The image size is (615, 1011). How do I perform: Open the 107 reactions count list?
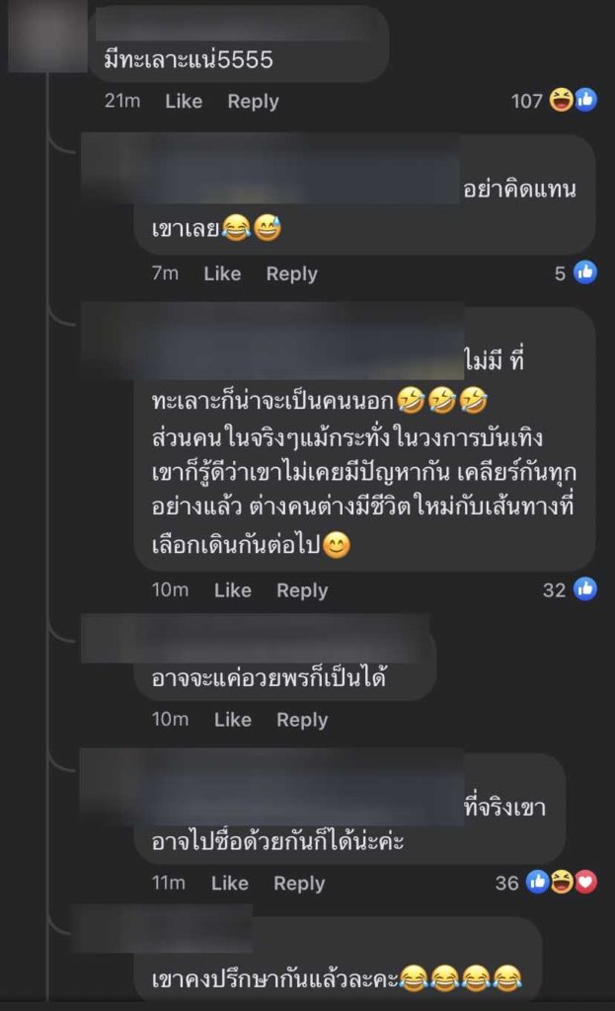pyautogui.click(x=527, y=101)
